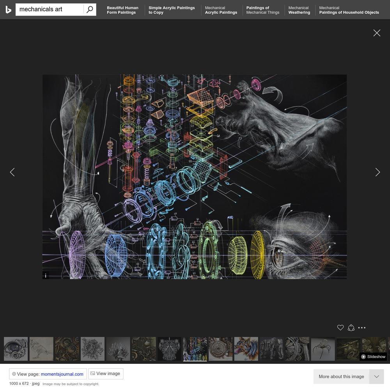Go to the previous image arrow
The width and height of the screenshot is (390, 390).
pyautogui.click(x=12, y=172)
